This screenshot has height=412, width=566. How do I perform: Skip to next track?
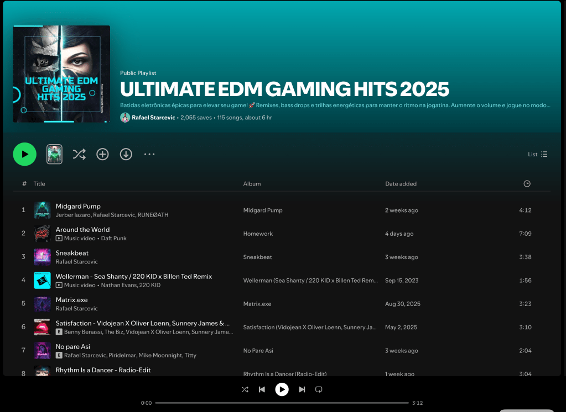coord(302,389)
